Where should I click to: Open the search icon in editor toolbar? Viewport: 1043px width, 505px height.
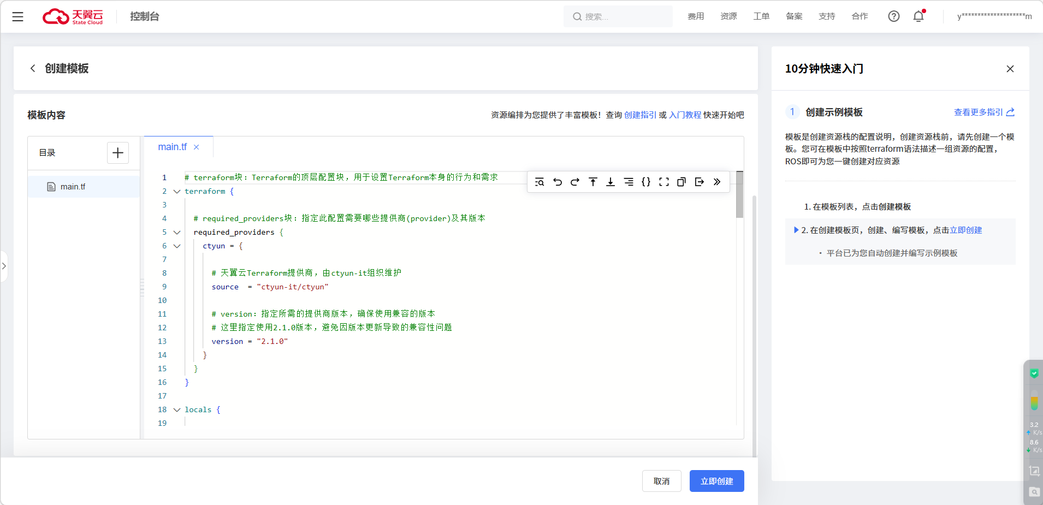(540, 182)
